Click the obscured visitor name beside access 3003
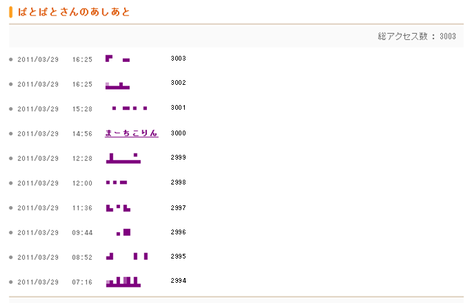 (x=117, y=59)
